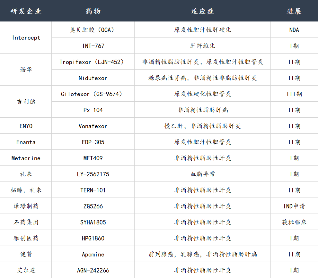Click the HPG1860 drug cell
318x278 pixels.
pos(93,238)
